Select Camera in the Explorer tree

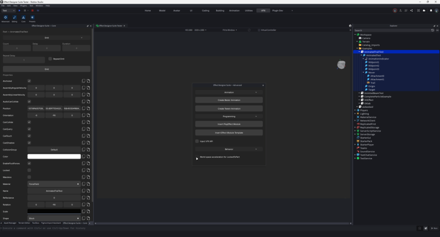[366, 38]
